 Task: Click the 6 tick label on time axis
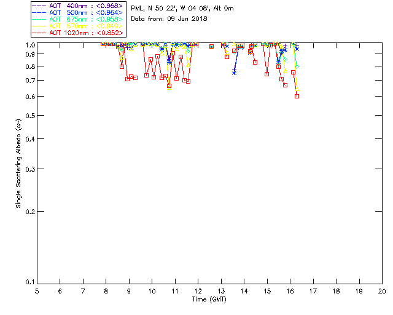(60, 291)
